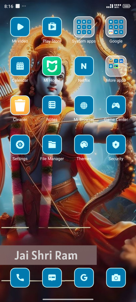Viewport: 136px width, 302px height.
Task: Launch the Mi Home app
Action: coord(52,66)
